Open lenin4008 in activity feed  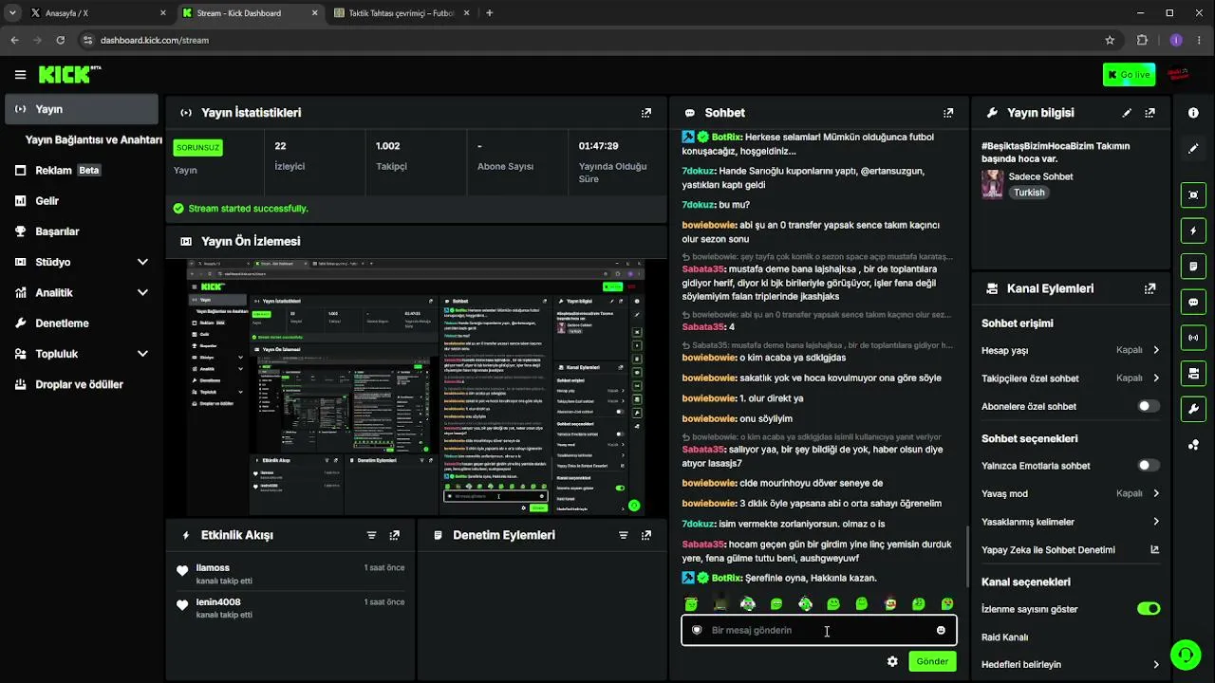218,602
